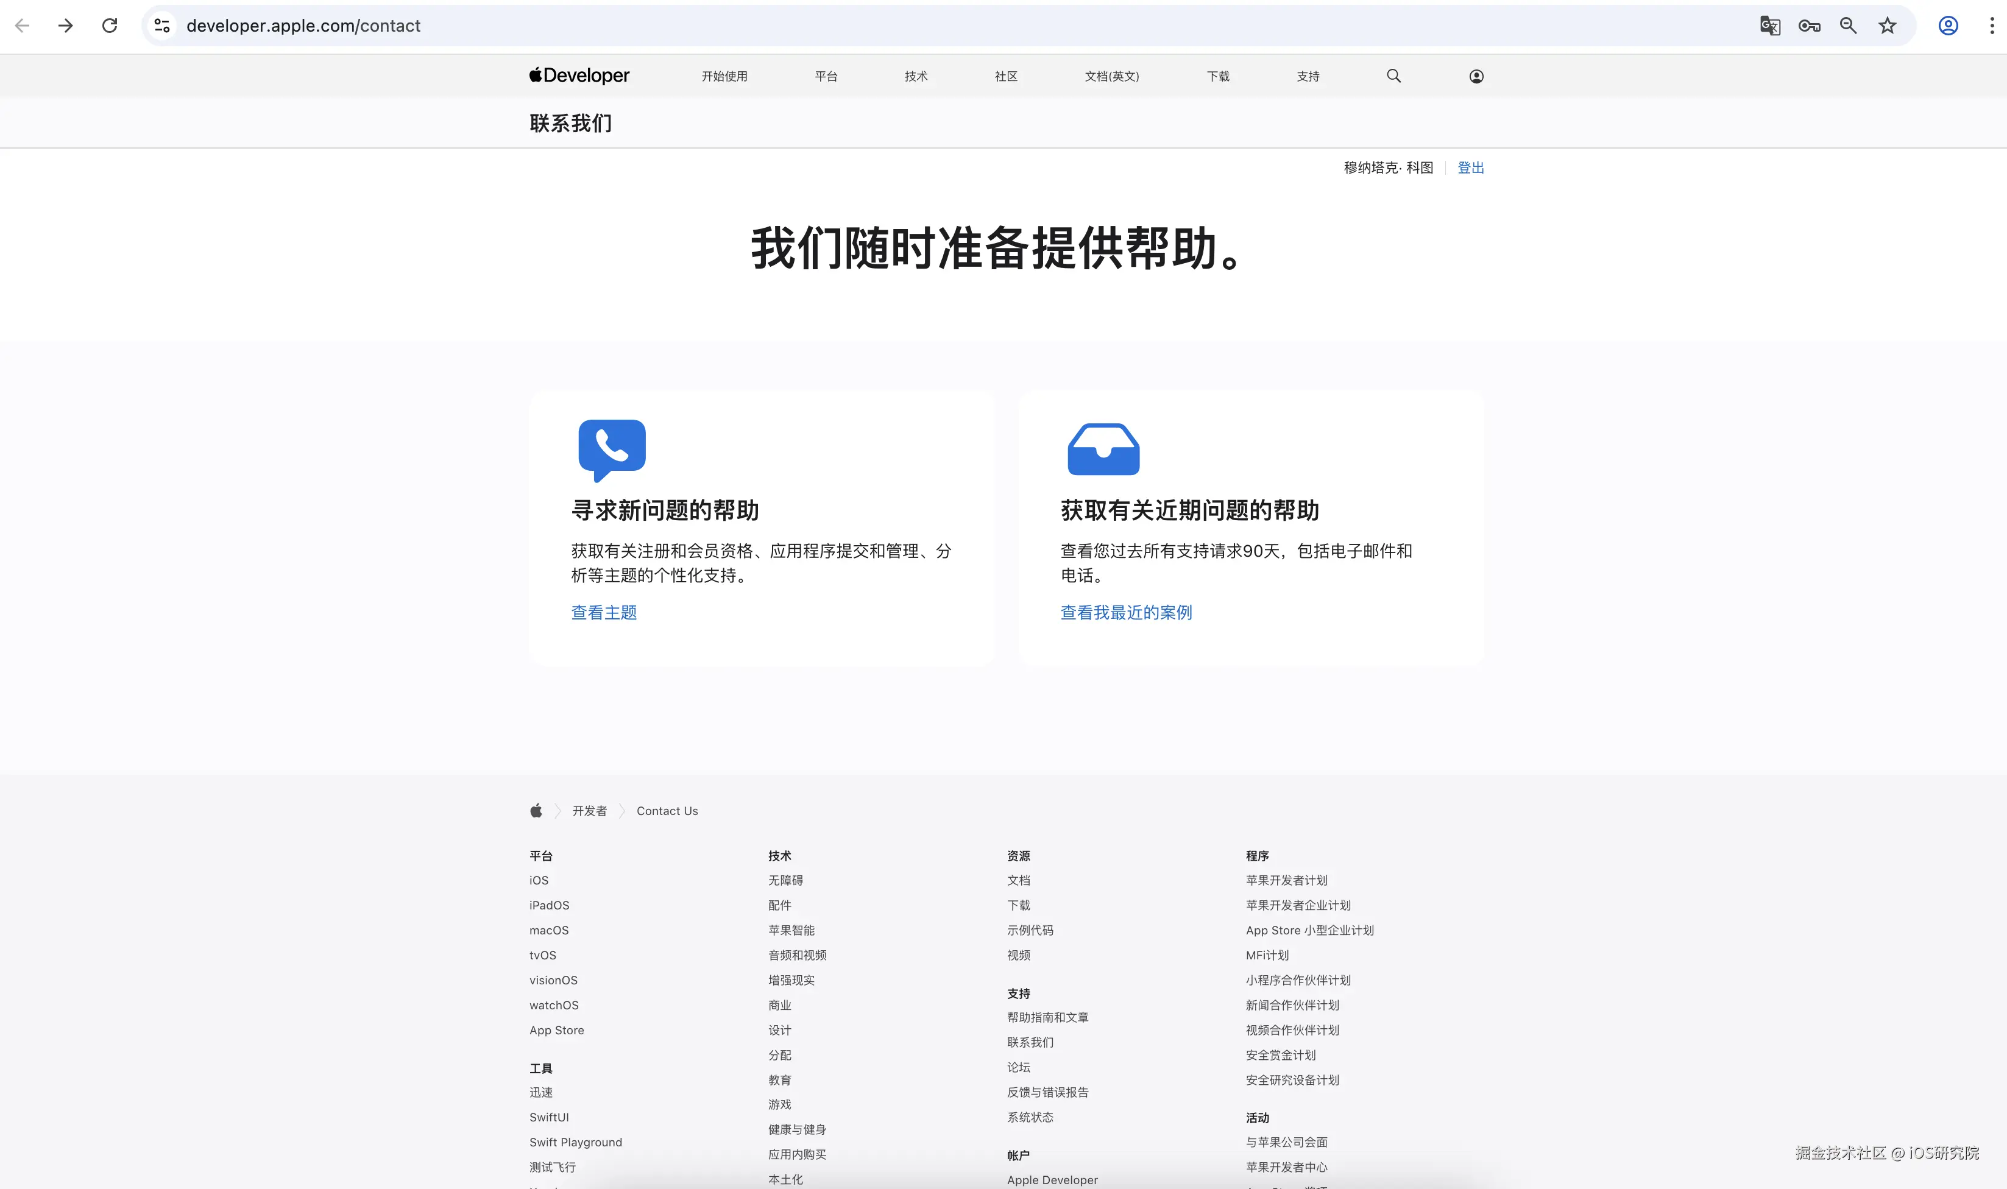Click the Google Translate icon in address bar
The width and height of the screenshot is (2007, 1189).
pos(1770,26)
